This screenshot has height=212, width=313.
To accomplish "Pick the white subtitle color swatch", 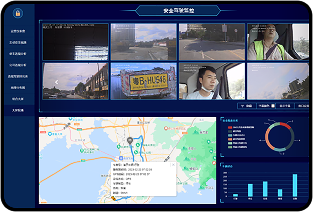I will tap(273, 106).
